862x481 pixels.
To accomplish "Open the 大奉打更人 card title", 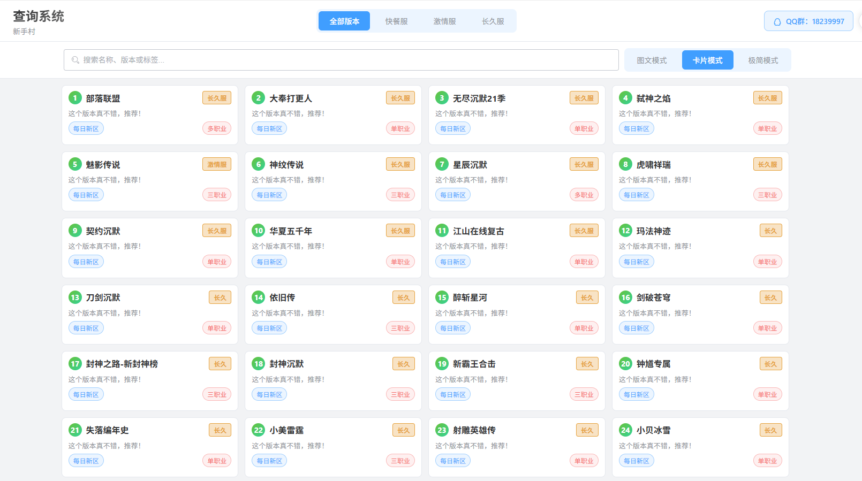I will tap(291, 98).
